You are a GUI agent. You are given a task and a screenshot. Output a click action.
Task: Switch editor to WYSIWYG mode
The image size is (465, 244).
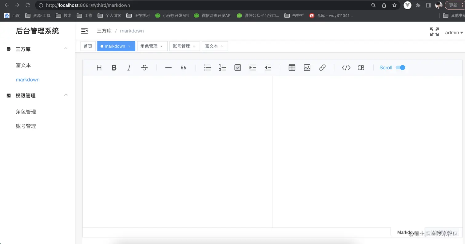tap(442, 232)
